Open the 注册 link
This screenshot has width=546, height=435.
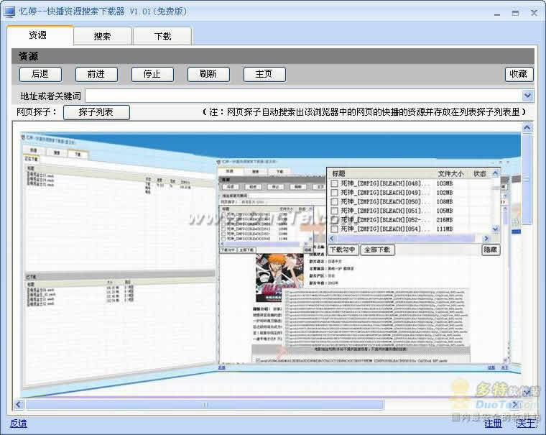[493, 423]
